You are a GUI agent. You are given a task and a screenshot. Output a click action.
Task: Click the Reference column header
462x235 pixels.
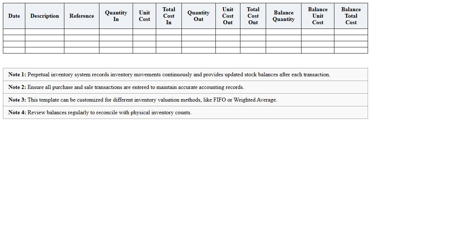(x=82, y=16)
